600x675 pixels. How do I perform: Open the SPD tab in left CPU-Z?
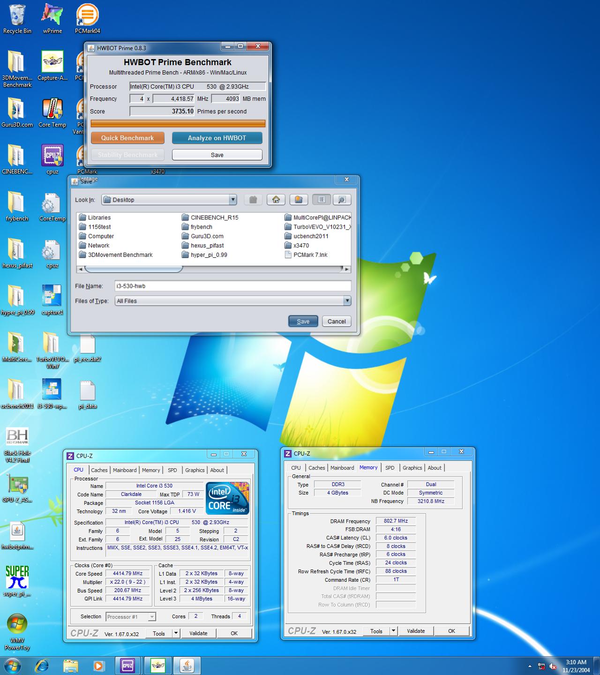pos(172,470)
